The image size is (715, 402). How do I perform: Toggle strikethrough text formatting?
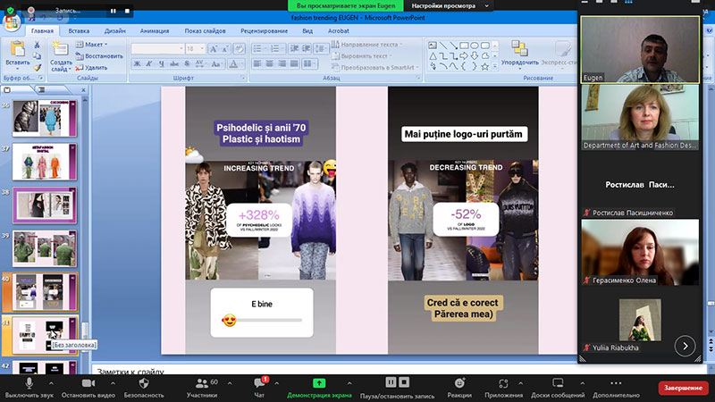point(174,63)
